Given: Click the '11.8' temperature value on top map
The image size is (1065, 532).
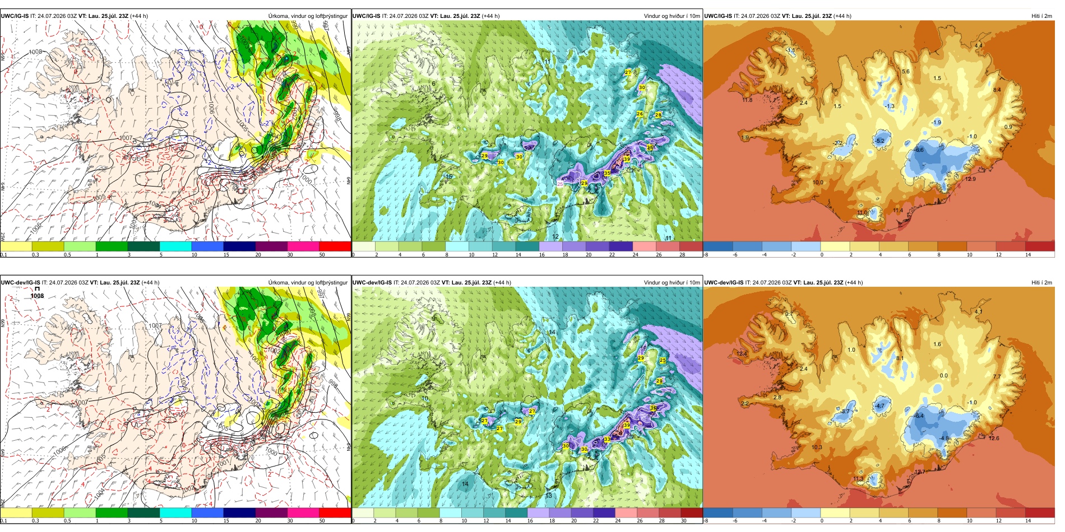Looking at the screenshot, I should coord(747,100).
